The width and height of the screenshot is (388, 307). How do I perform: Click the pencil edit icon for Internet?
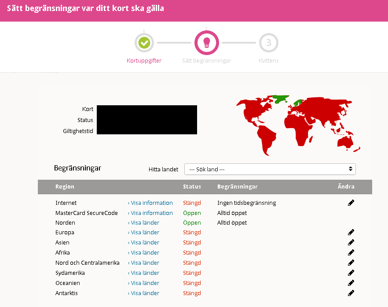click(x=351, y=203)
